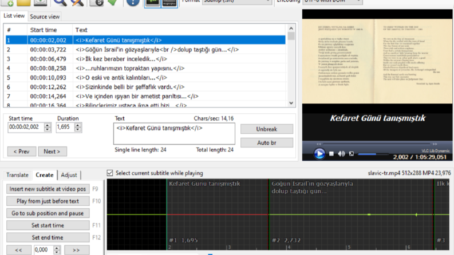
Task: Open Help with the blue question icon
Action: point(133,2)
